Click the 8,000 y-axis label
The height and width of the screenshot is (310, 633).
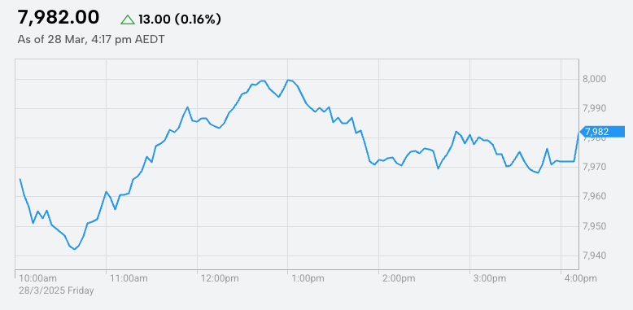[x=595, y=79]
